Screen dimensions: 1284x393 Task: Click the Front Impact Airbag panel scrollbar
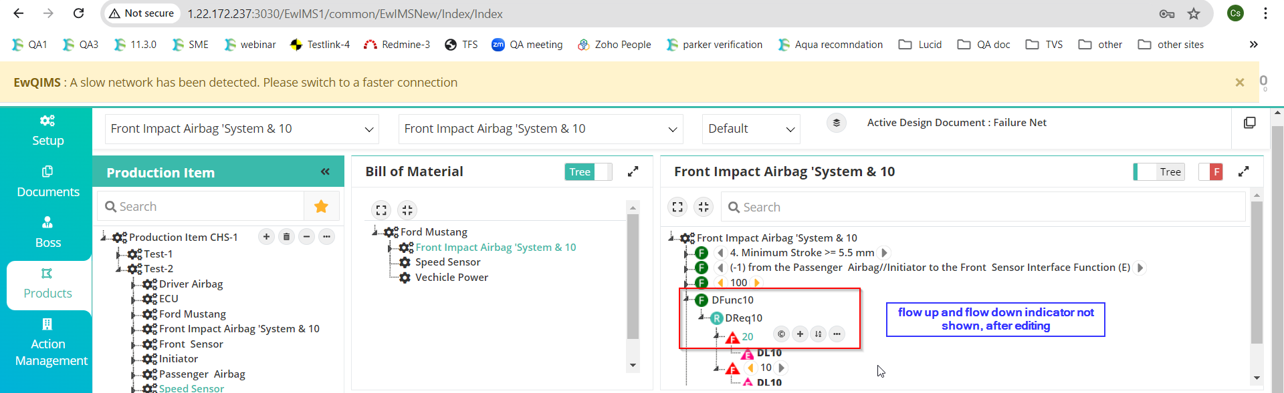tap(1257, 274)
